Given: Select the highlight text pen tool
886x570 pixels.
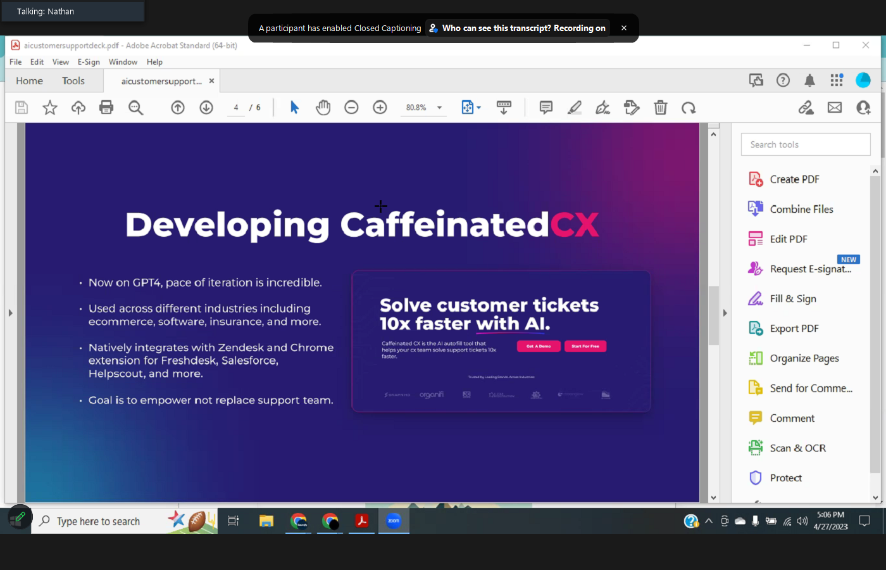Looking at the screenshot, I should [574, 108].
